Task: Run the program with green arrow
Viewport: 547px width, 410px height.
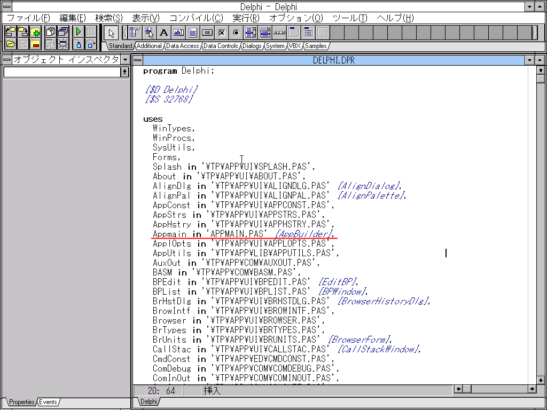Action: [x=79, y=31]
